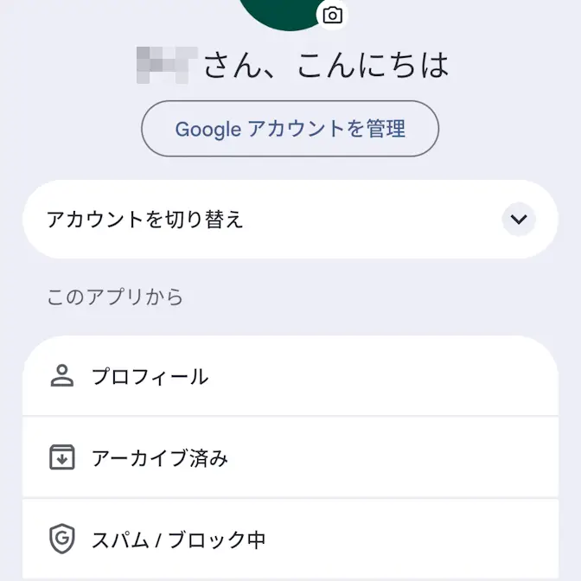Open the プロフィール menu entry
Screen dimensions: 581x581
pos(150,377)
